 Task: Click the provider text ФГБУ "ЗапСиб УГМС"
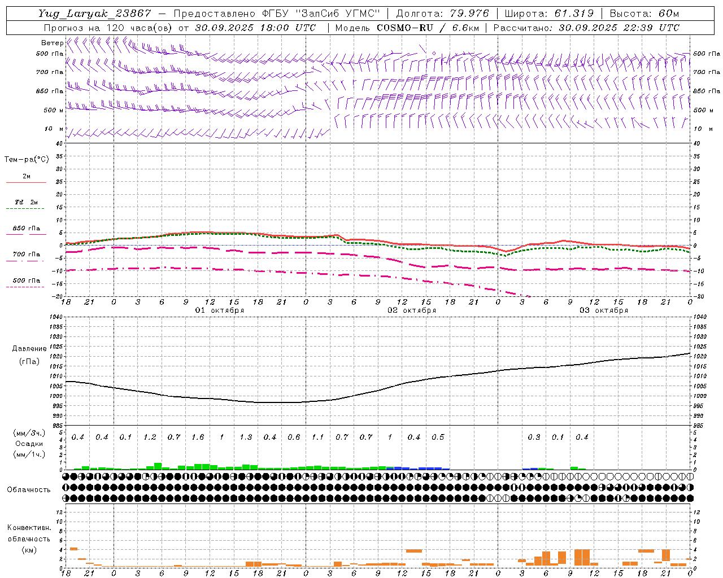tap(321, 14)
